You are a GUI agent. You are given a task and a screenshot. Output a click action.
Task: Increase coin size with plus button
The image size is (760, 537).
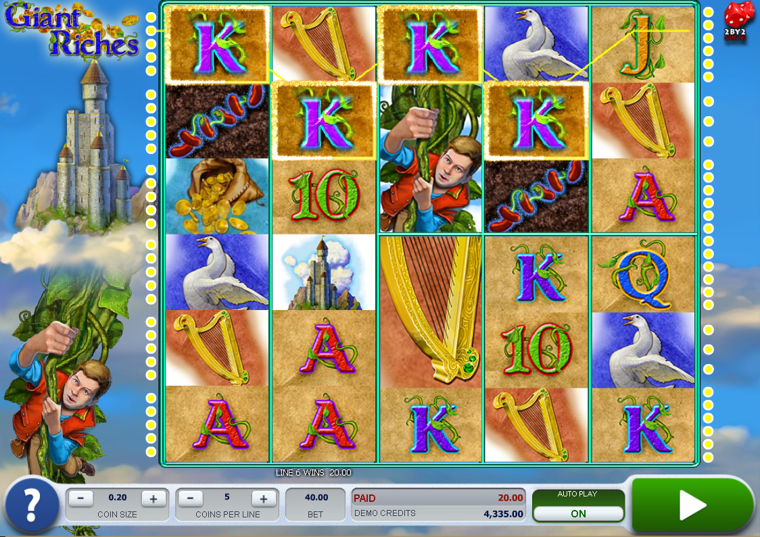[x=153, y=498]
